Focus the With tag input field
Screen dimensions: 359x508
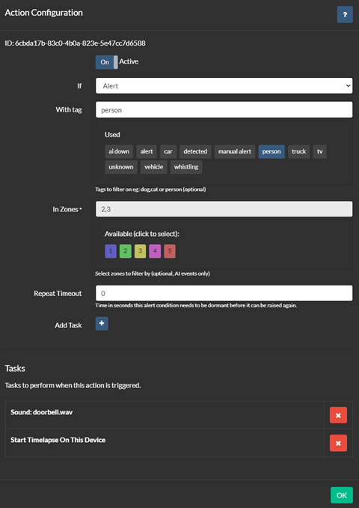pyautogui.click(x=224, y=110)
